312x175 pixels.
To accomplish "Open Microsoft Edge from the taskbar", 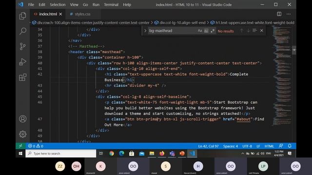I will [121, 154].
